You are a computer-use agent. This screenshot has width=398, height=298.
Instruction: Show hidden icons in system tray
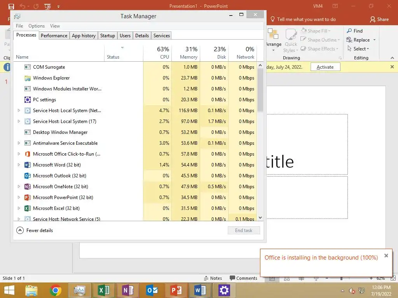343,291
